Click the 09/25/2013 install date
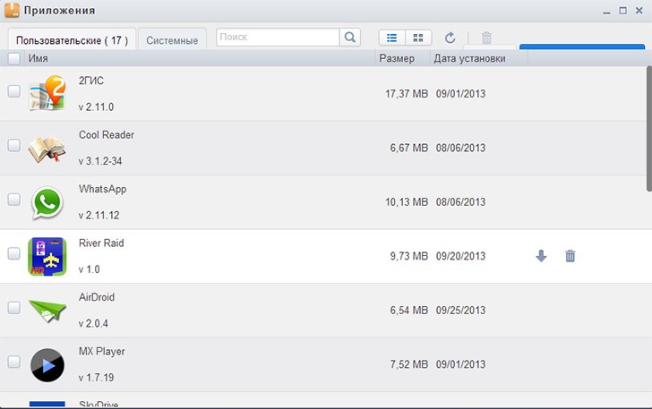 tap(460, 310)
